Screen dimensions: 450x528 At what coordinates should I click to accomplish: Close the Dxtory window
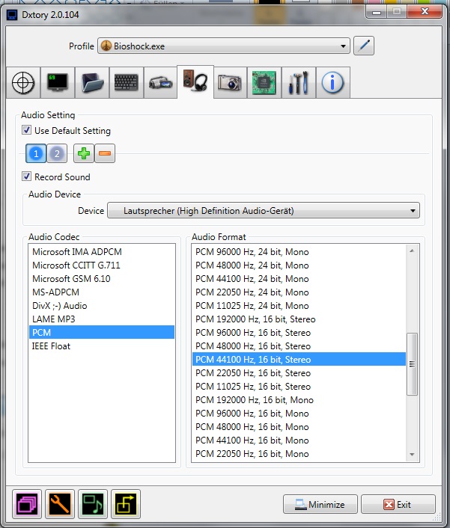pyautogui.click(x=425, y=12)
